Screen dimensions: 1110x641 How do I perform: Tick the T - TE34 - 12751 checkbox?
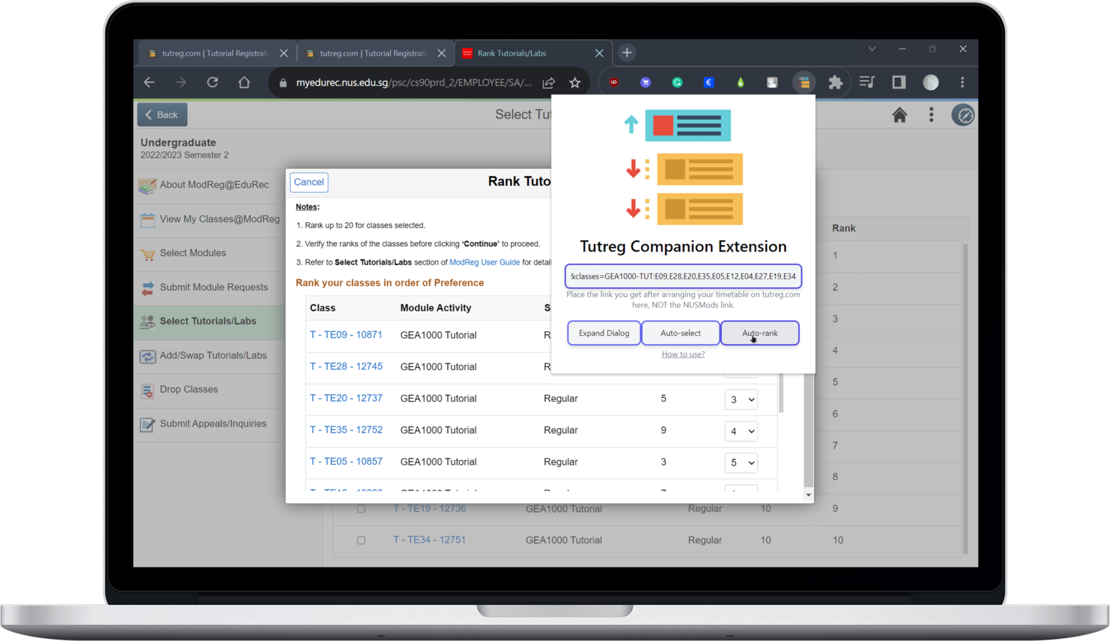point(361,540)
